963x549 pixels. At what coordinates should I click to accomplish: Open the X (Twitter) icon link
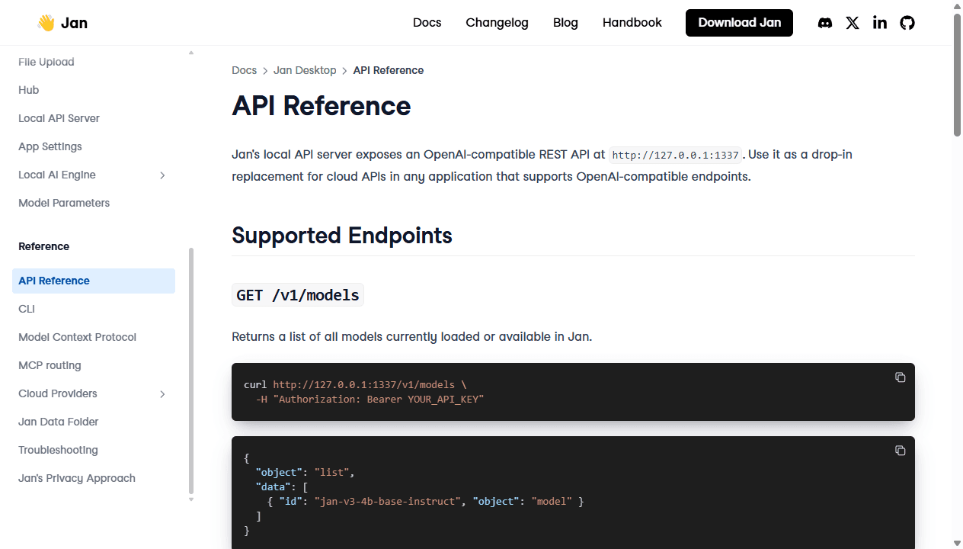coord(853,23)
